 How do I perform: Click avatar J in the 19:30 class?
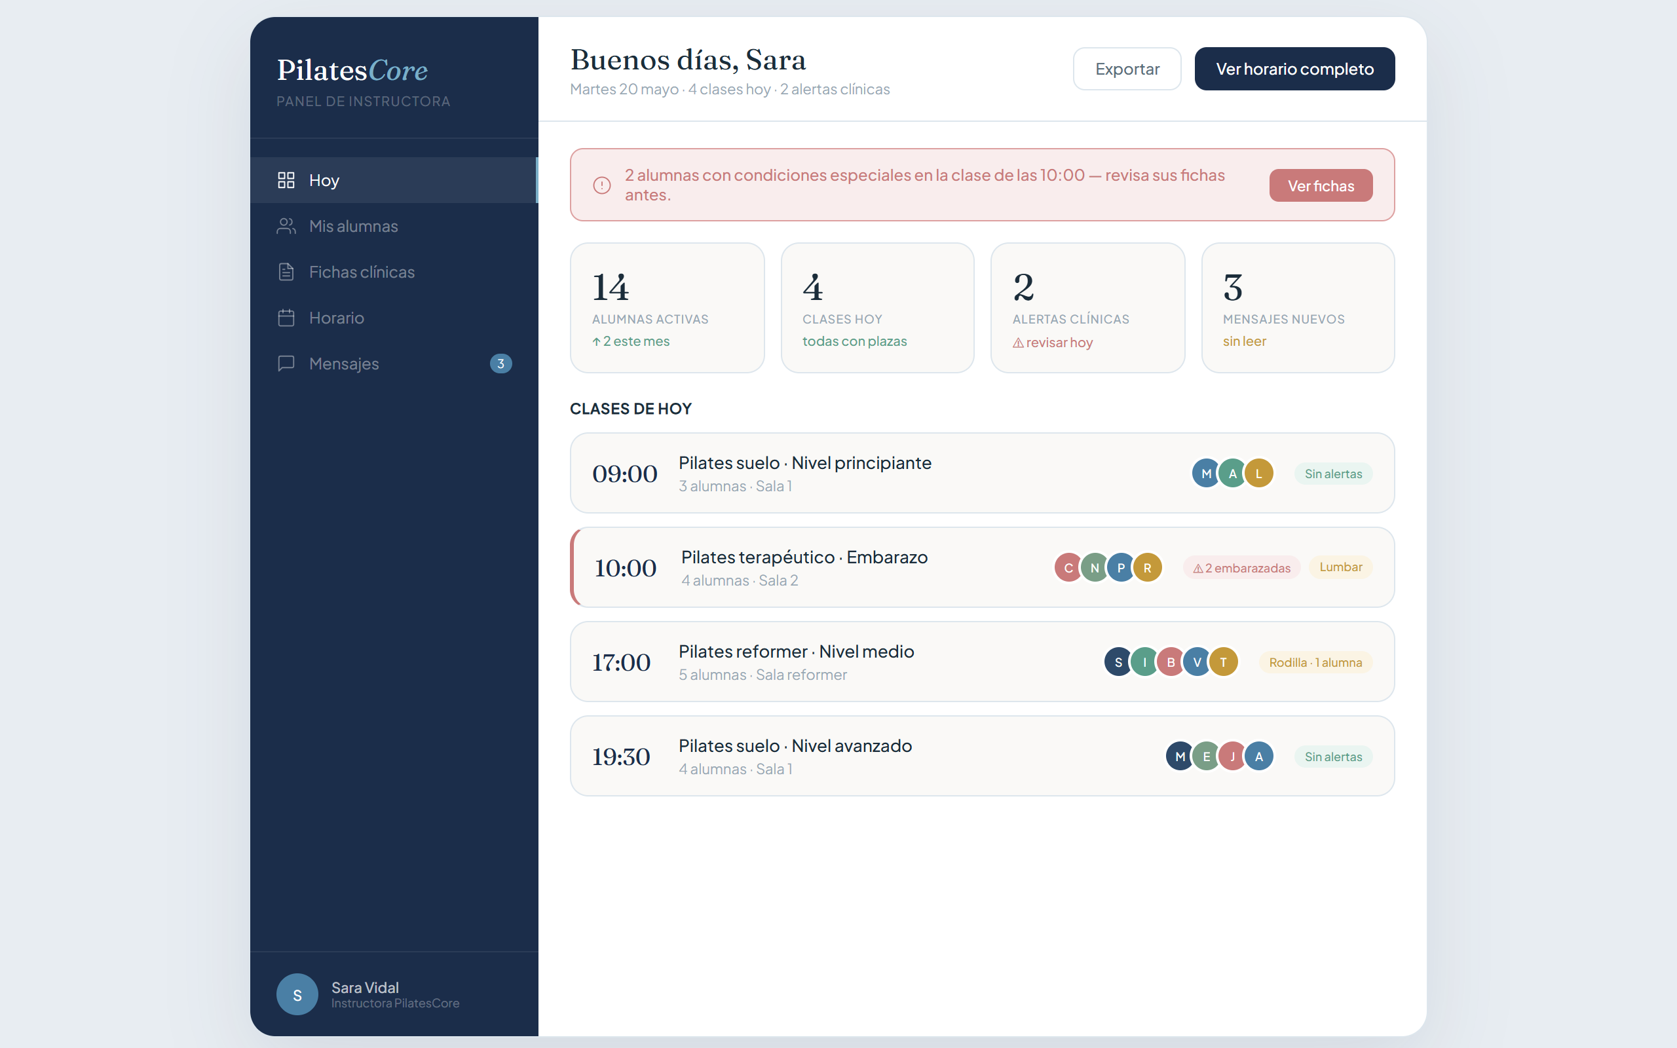click(1232, 756)
